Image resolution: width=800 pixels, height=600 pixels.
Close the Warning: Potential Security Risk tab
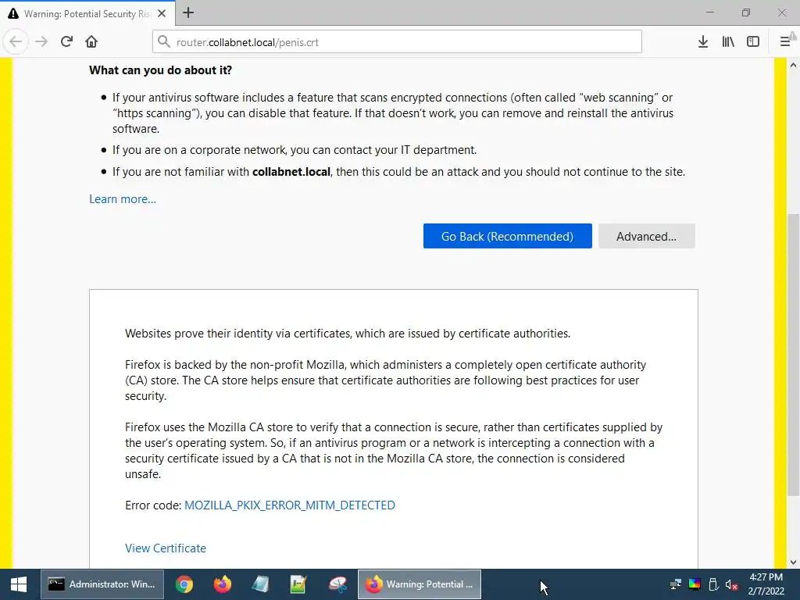162,13
